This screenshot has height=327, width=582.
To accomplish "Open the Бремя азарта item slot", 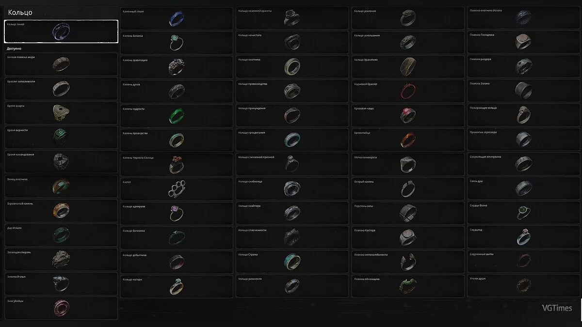I will pos(61,113).
